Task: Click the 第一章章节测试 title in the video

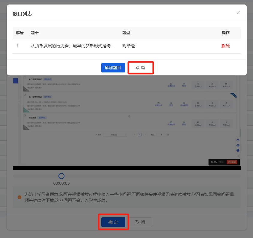Action: pos(35,97)
